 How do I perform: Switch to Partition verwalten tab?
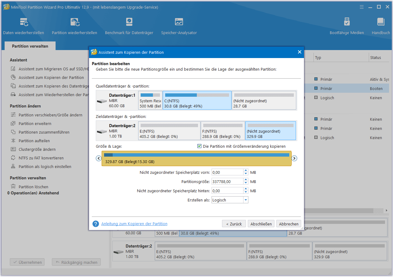click(30, 46)
